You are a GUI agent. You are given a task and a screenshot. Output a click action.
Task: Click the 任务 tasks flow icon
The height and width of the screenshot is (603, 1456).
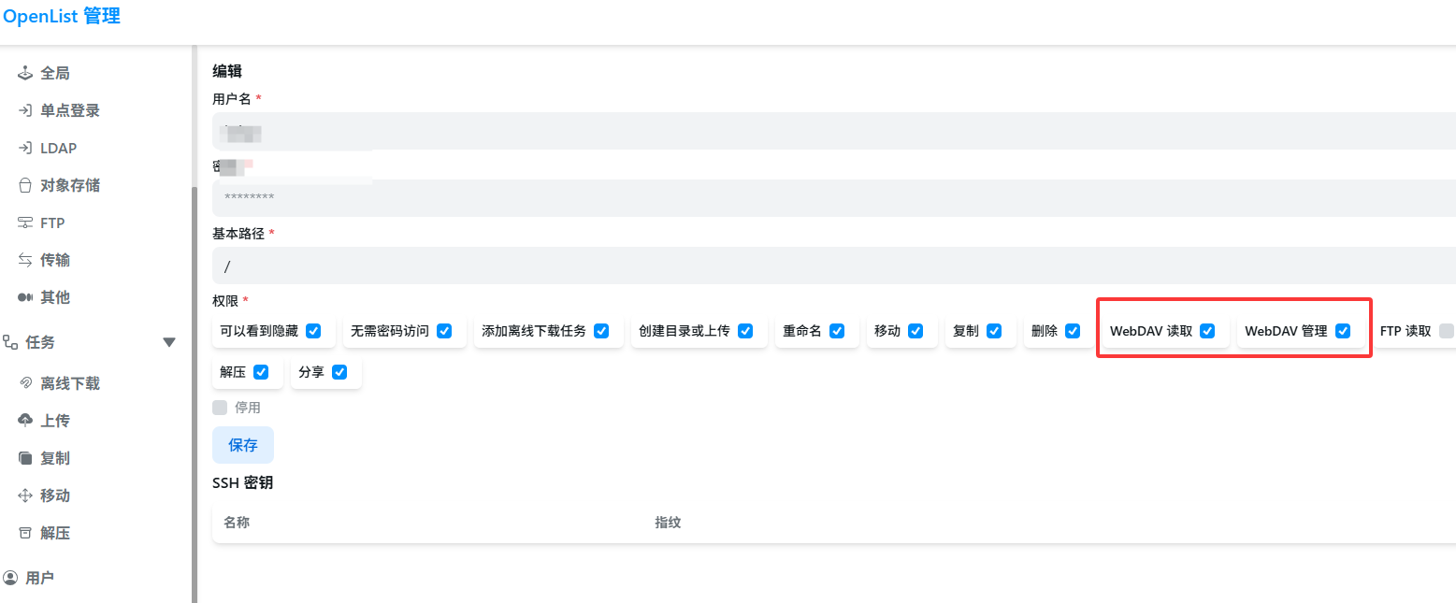pos(10,342)
